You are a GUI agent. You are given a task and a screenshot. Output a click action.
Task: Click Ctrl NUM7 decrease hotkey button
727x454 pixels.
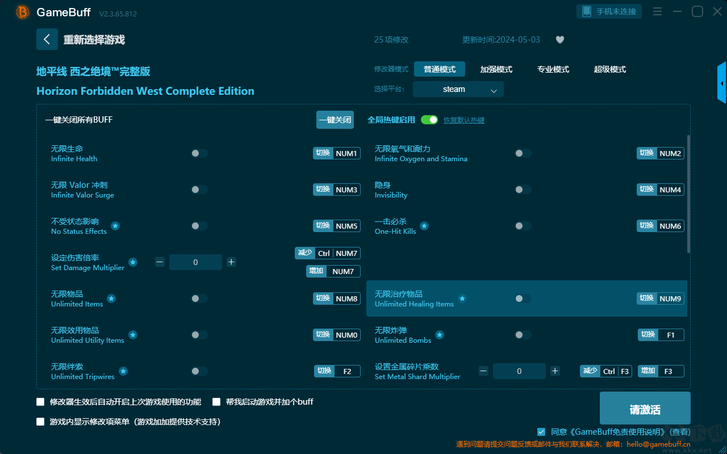click(328, 253)
